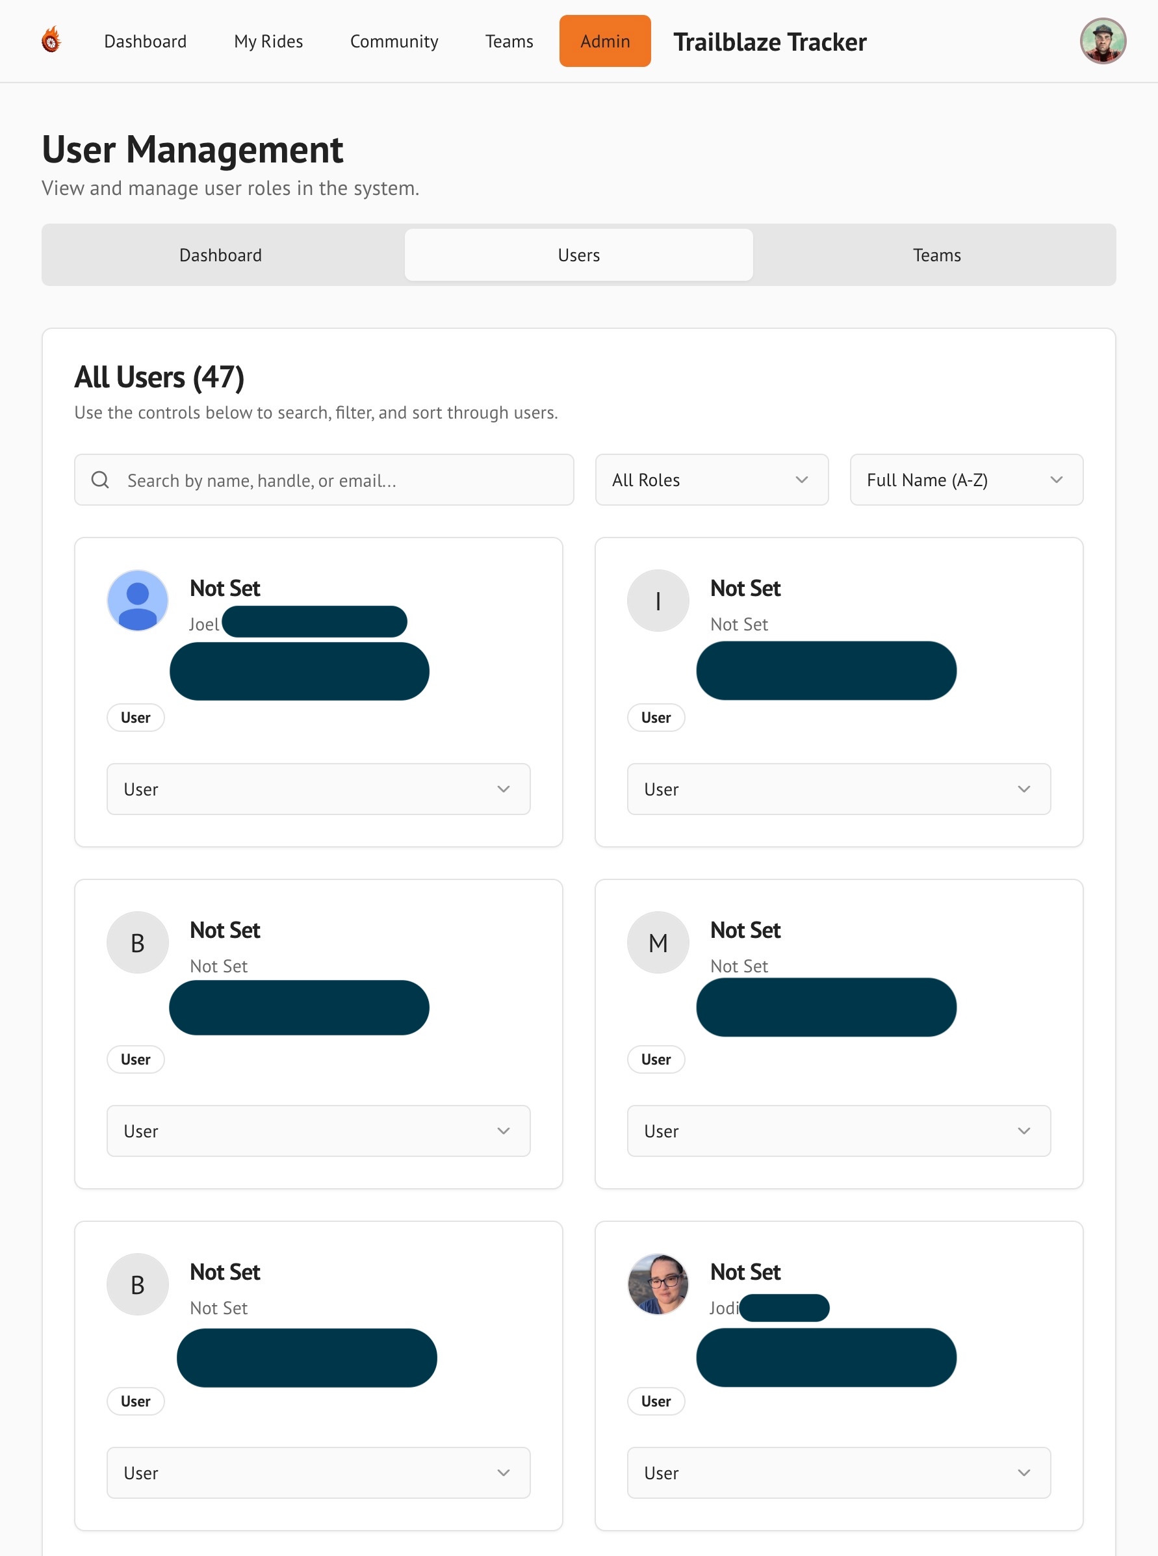
Task: Click the blue default avatar of Joel
Action: point(137,601)
